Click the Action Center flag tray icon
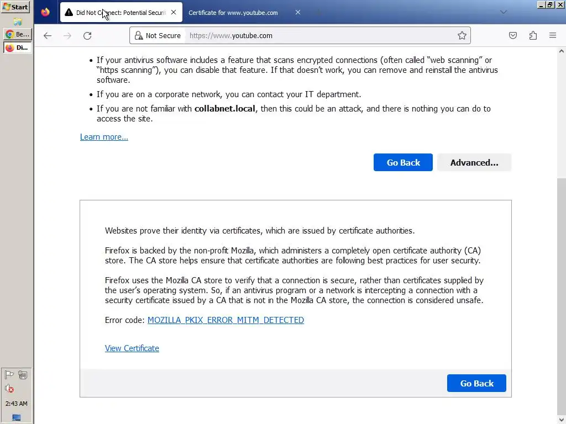 9,375
